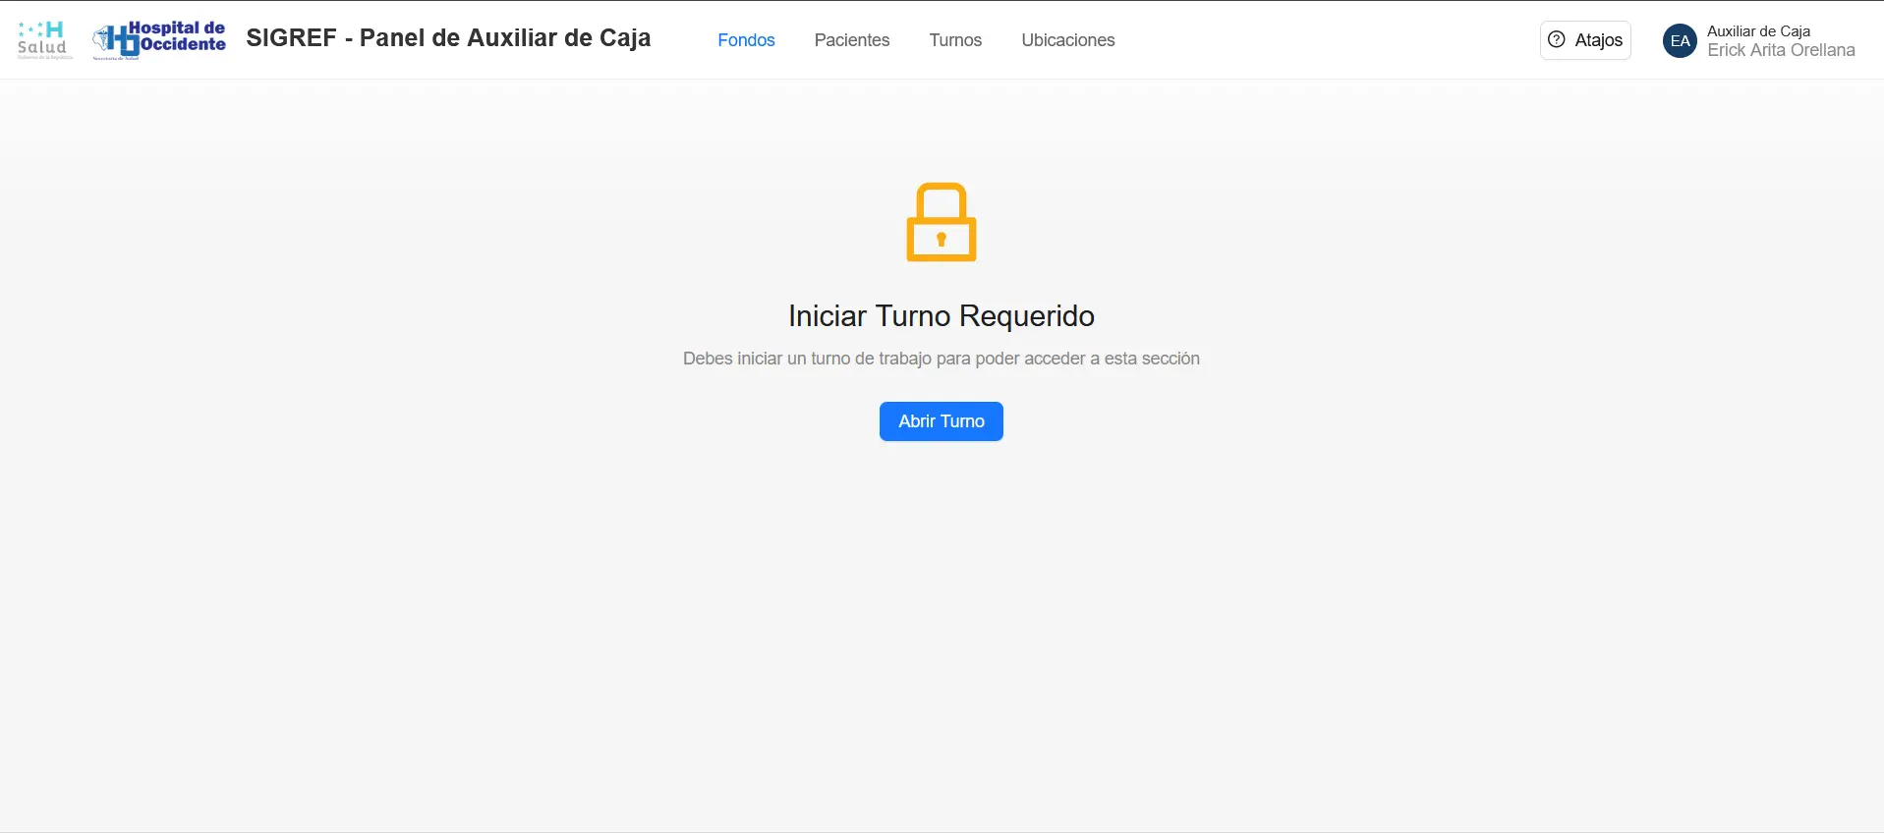Click the blue H emblem of the hospital logo
This screenshot has width=1884, height=833.
122,42
